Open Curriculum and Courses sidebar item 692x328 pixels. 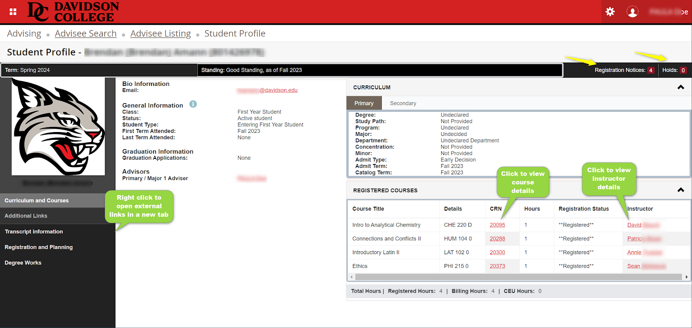click(58, 200)
